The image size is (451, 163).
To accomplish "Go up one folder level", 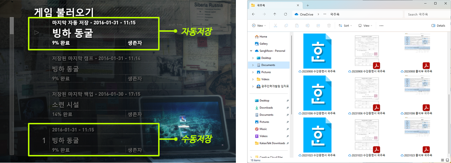I will coord(275,14).
